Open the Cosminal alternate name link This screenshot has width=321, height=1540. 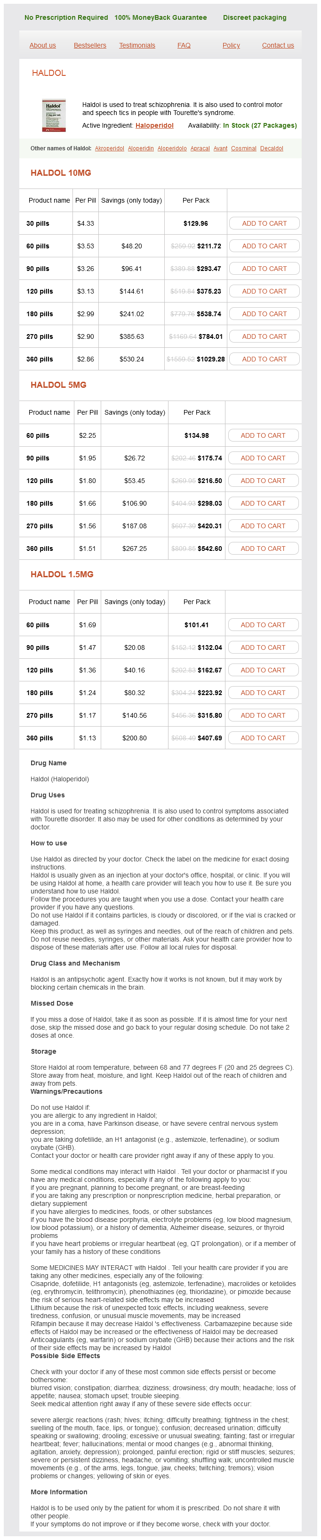click(x=243, y=148)
